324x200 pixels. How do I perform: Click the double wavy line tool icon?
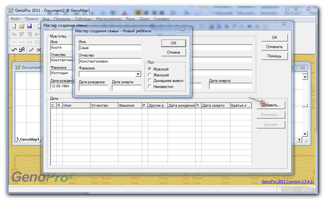point(22,50)
